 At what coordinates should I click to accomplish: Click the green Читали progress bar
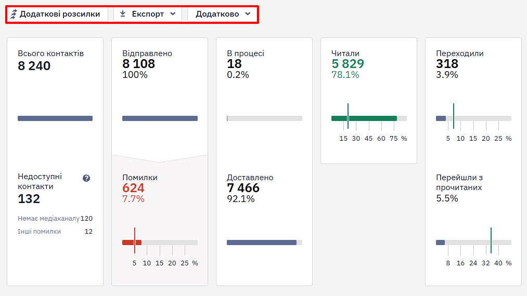tap(369, 118)
